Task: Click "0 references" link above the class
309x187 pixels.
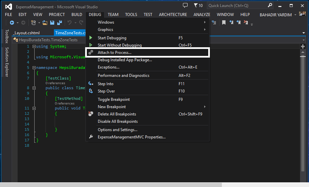Action: pos(55,83)
